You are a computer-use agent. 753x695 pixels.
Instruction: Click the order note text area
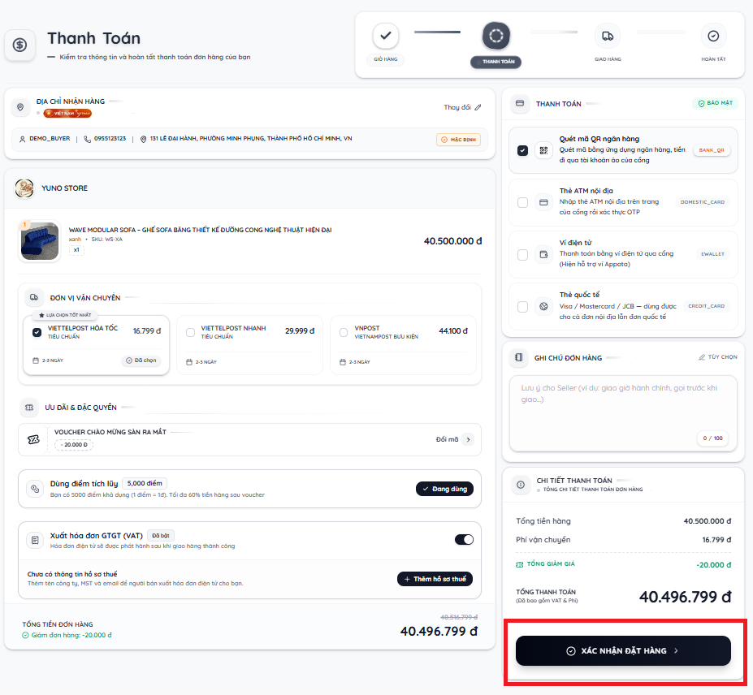click(x=623, y=413)
